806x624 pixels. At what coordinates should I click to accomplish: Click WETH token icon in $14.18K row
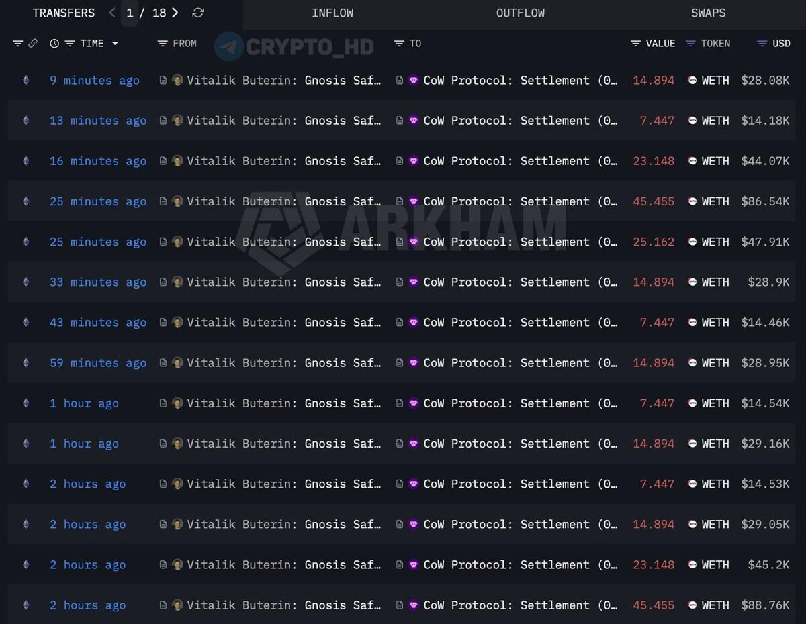point(692,120)
